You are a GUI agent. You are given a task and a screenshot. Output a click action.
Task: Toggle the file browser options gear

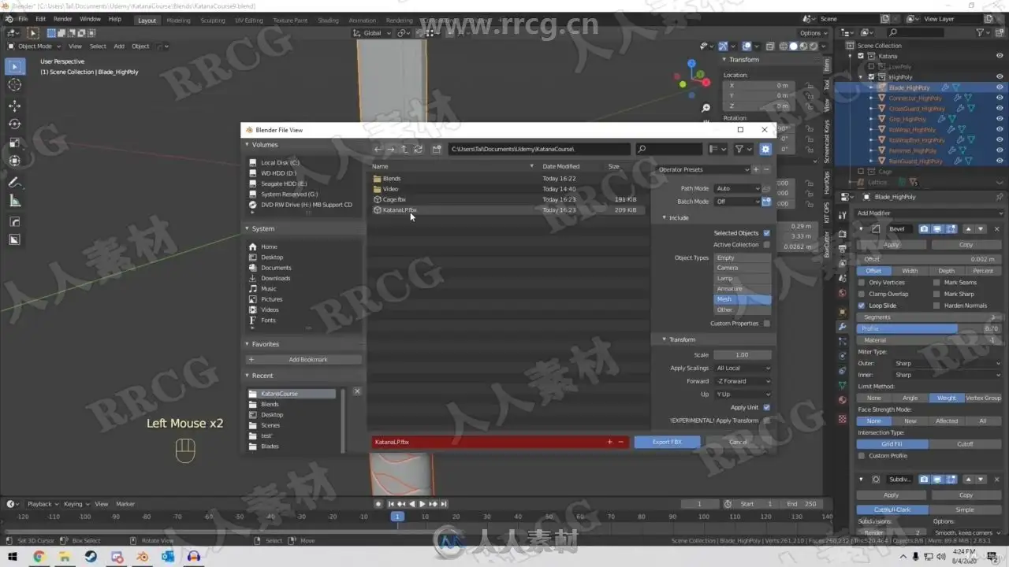(765, 149)
